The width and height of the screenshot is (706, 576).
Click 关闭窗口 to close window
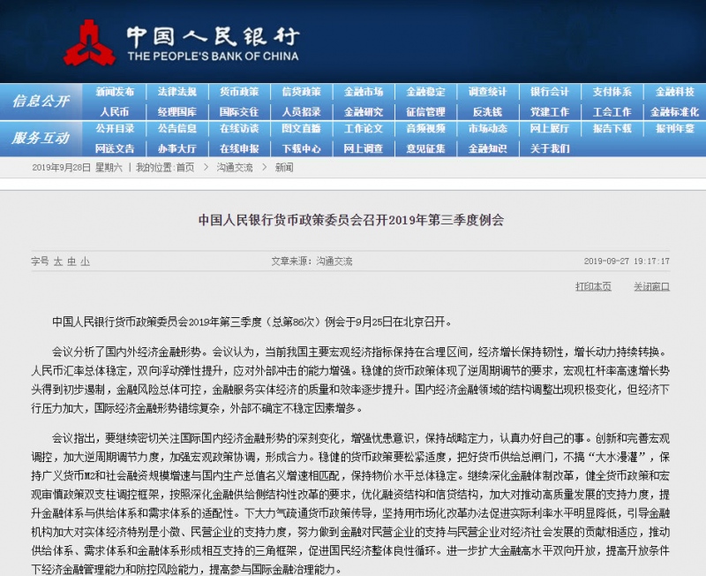tap(651, 287)
